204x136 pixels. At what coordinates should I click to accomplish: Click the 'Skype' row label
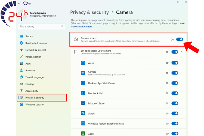[x=91, y=114]
